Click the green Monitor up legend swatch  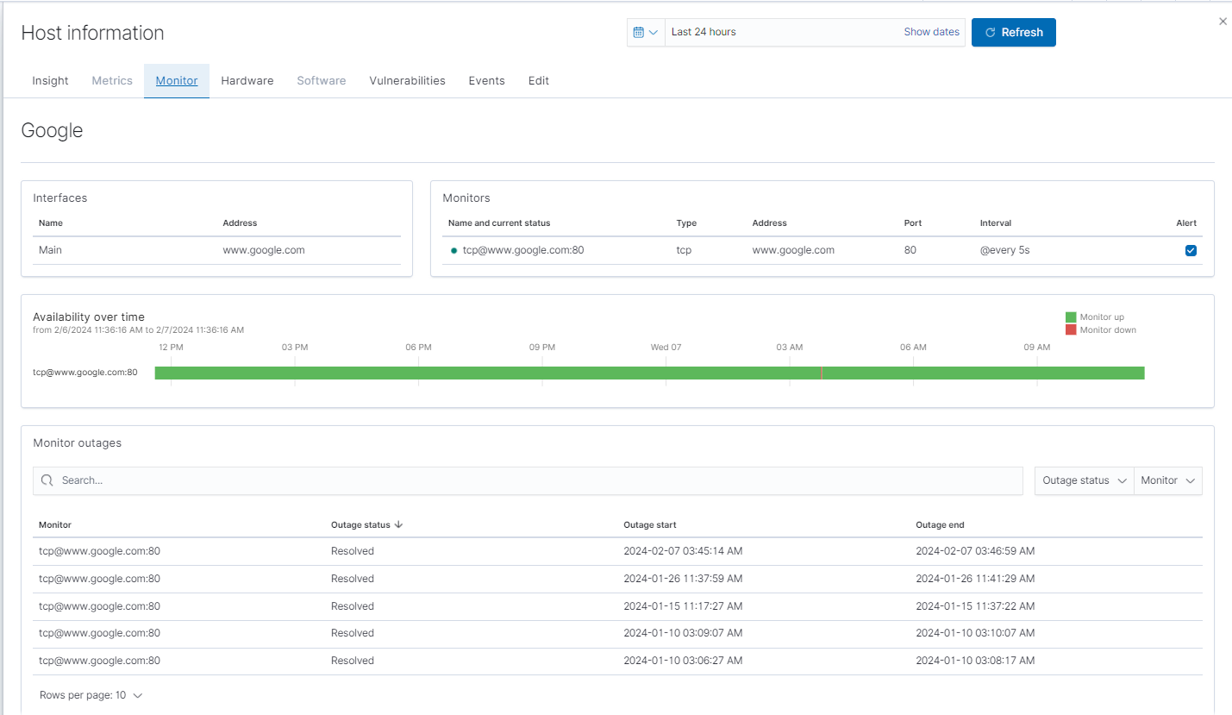tap(1071, 317)
